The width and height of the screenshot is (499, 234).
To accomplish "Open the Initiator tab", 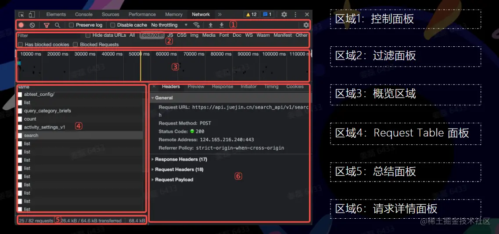I will [248, 87].
